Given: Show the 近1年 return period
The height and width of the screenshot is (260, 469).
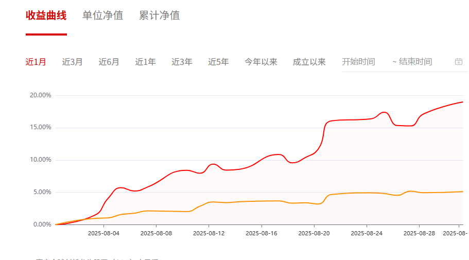Looking at the screenshot, I should pyautogui.click(x=146, y=62).
